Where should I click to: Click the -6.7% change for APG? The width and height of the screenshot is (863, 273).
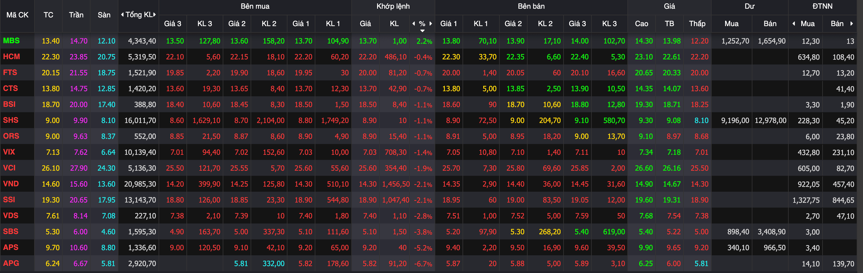pos(423,264)
